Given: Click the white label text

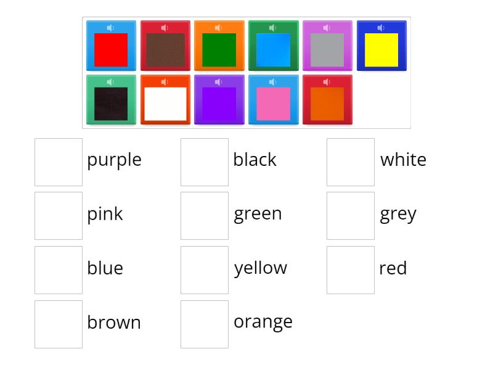Looking at the screenshot, I should tap(403, 160).
